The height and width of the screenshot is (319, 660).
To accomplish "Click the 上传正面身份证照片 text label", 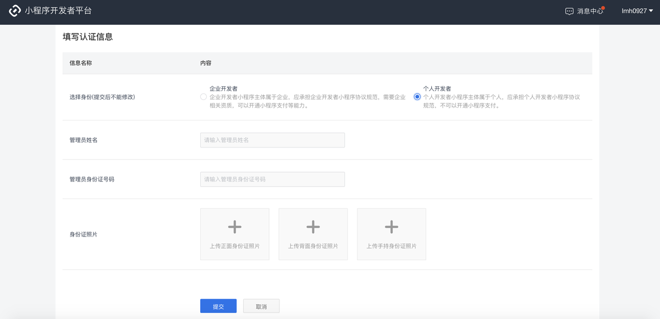I will click(x=235, y=246).
